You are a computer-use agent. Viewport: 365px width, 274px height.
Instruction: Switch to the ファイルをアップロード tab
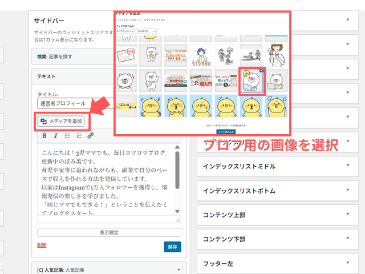[x=129, y=19]
